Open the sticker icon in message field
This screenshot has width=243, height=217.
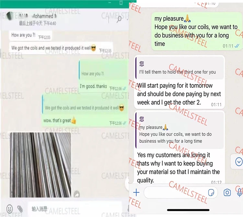(x=211, y=192)
